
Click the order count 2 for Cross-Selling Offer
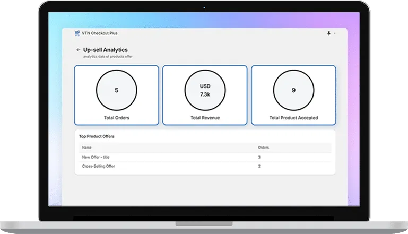[x=259, y=166]
